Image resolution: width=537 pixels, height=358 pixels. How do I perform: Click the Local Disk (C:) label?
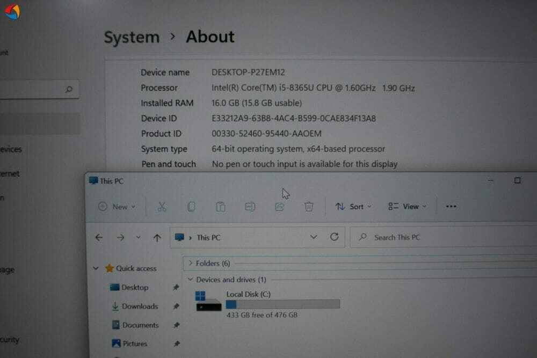248,294
